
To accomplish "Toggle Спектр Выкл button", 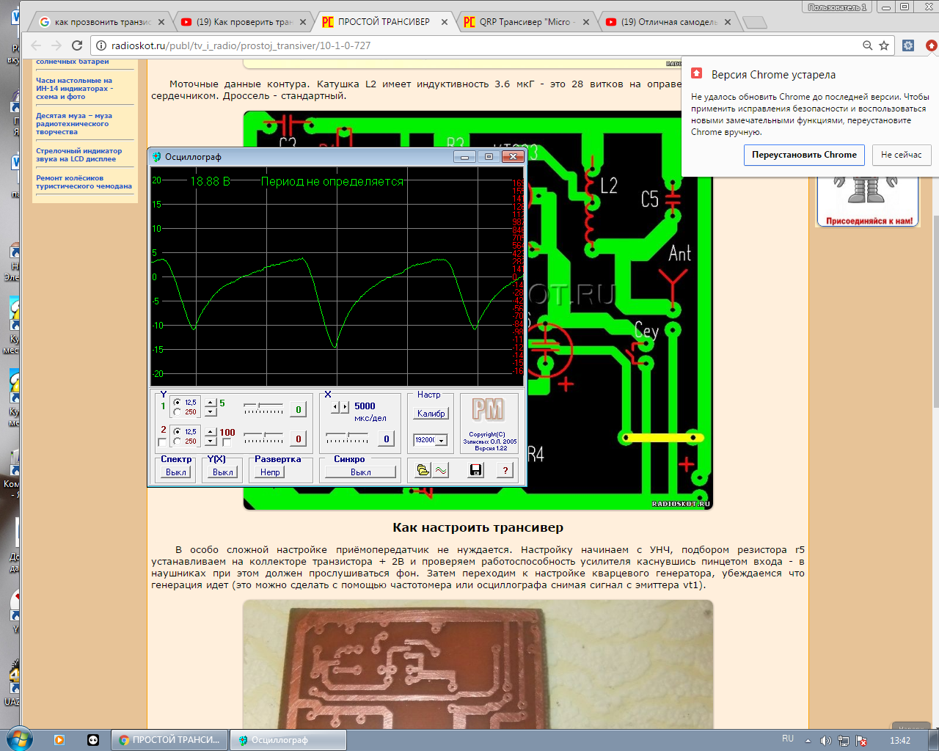I will point(176,472).
